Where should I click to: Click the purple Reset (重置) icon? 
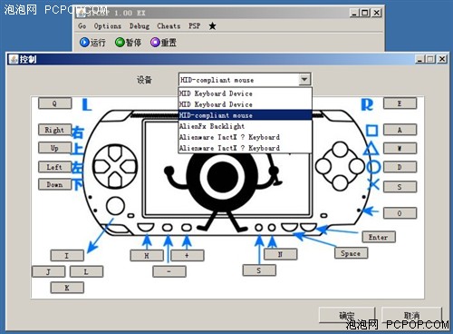[x=155, y=42]
